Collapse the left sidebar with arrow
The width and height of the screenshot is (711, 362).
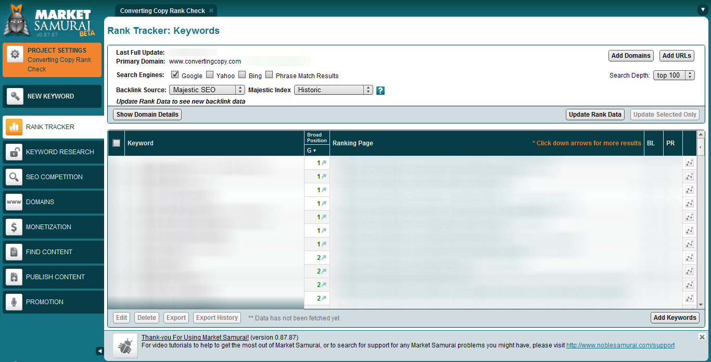tap(100, 351)
